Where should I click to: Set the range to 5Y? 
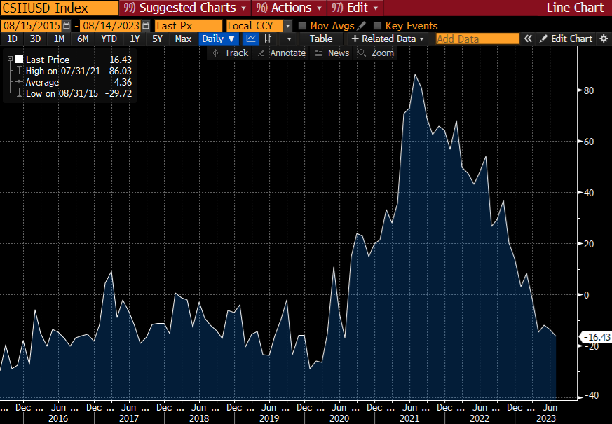(x=157, y=39)
